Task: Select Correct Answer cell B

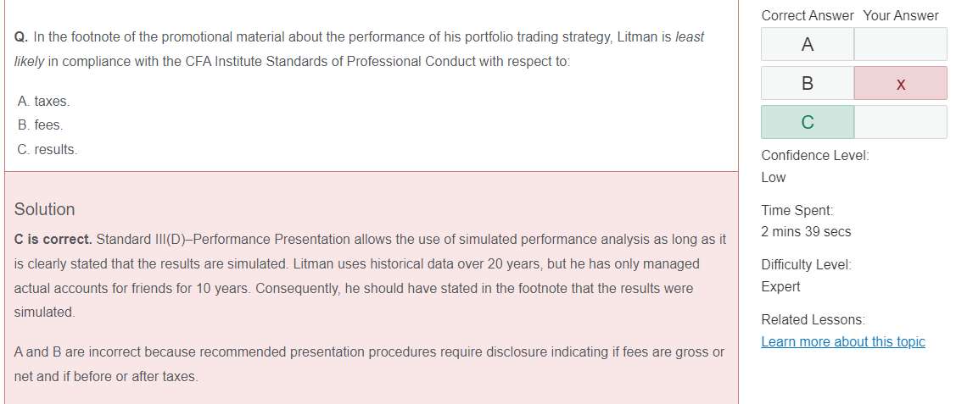Action: pos(808,83)
